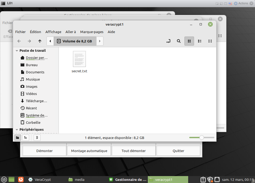Click the up-to-parent-folder arrow
This screenshot has height=183, width=255.
pyautogui.click(x=40, y=41)
